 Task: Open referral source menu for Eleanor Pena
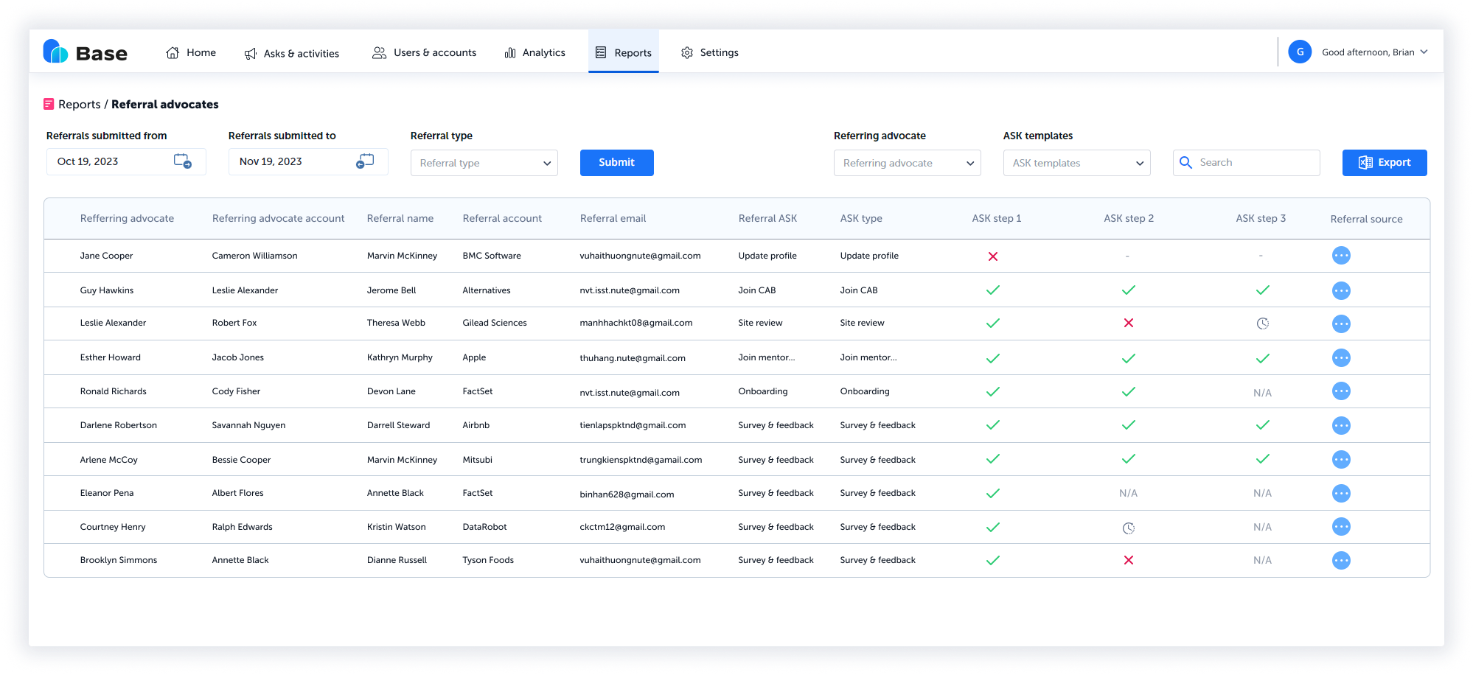(x=1341, y=493)
